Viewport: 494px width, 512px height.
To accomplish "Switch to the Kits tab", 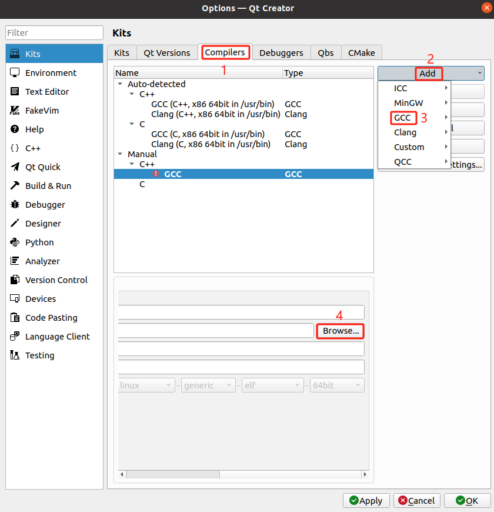I will pyautogui.click(x=122, y=52).
